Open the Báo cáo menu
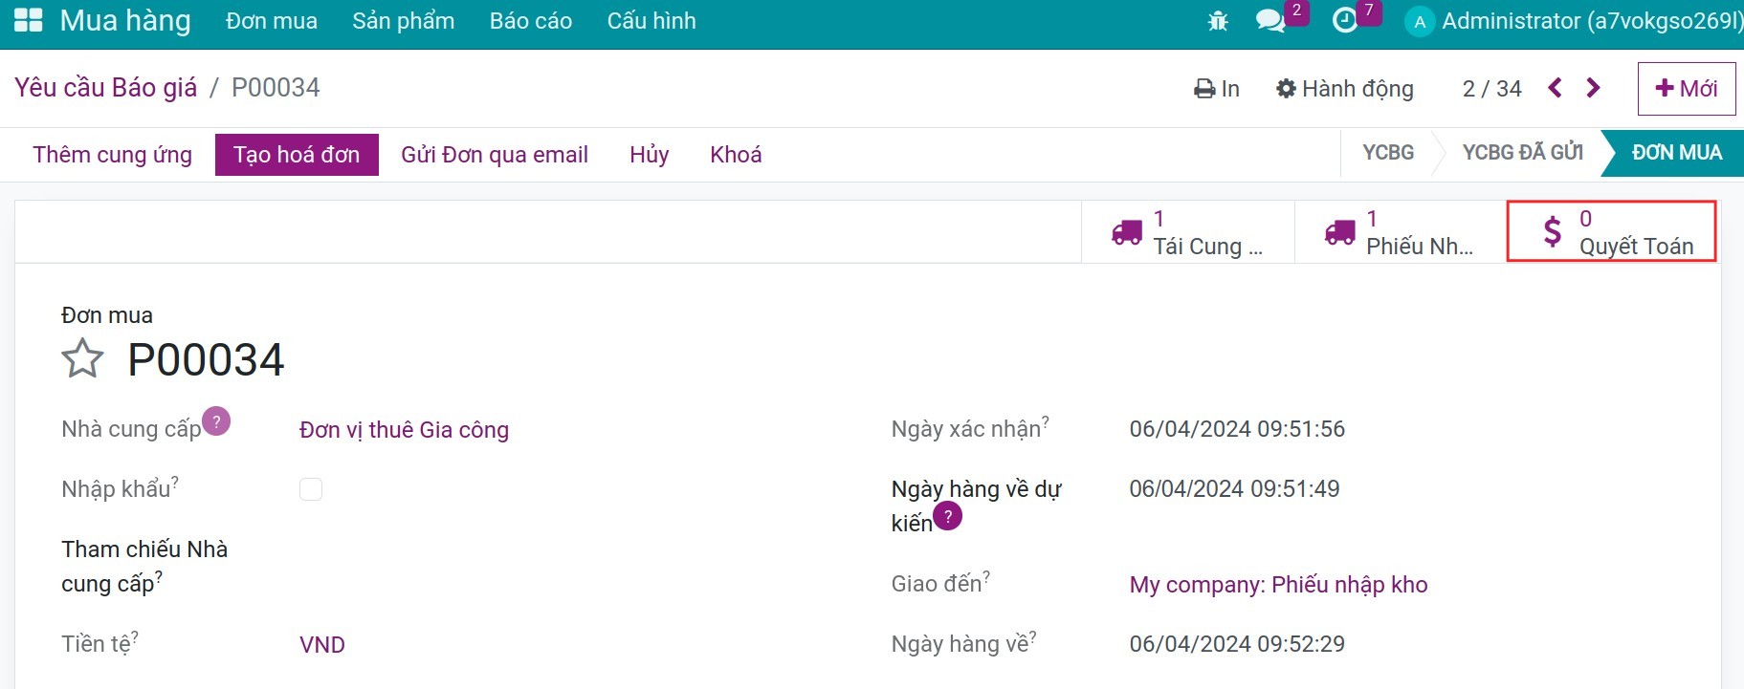The image size is (1744, 689). point(531,21)
